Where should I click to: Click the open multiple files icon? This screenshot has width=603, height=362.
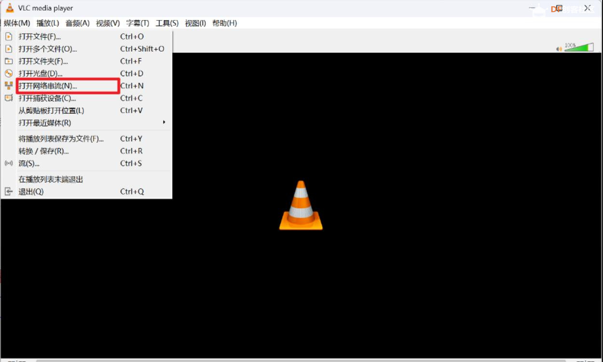[x=9, y=49]
